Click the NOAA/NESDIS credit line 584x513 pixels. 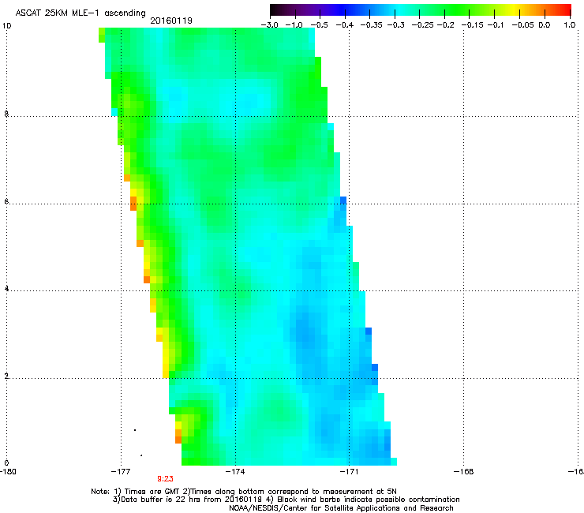click(341, 508)
